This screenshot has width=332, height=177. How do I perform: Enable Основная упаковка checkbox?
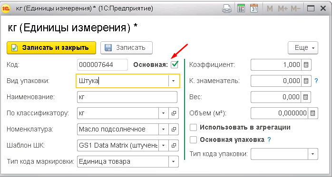(x=193, y=140)
